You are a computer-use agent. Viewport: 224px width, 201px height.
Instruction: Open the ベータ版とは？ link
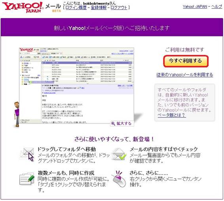pyautogui.click(x=172, y=115)
